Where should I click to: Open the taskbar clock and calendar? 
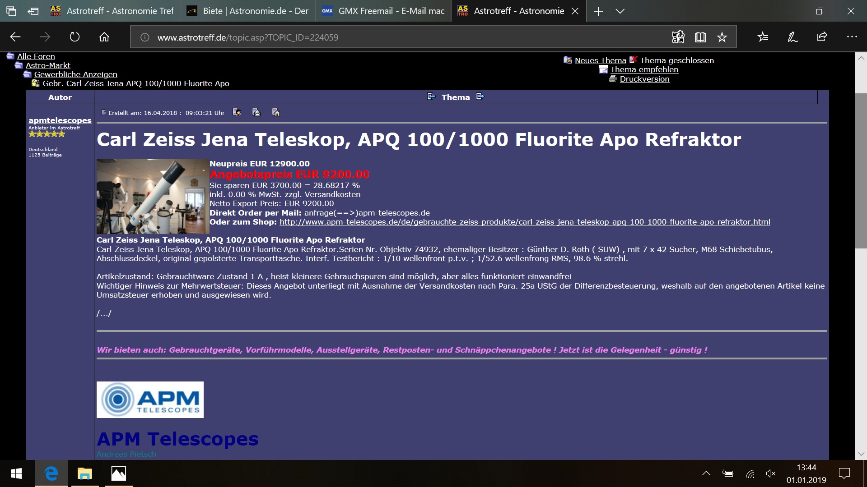pyautogui.click(x=806, y=473)
